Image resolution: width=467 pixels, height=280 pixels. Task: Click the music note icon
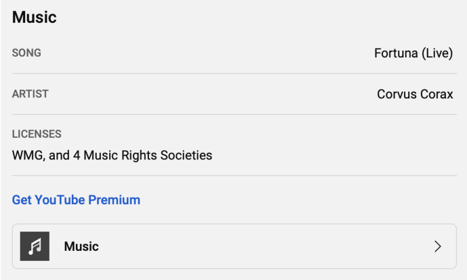tap(34, 246)
